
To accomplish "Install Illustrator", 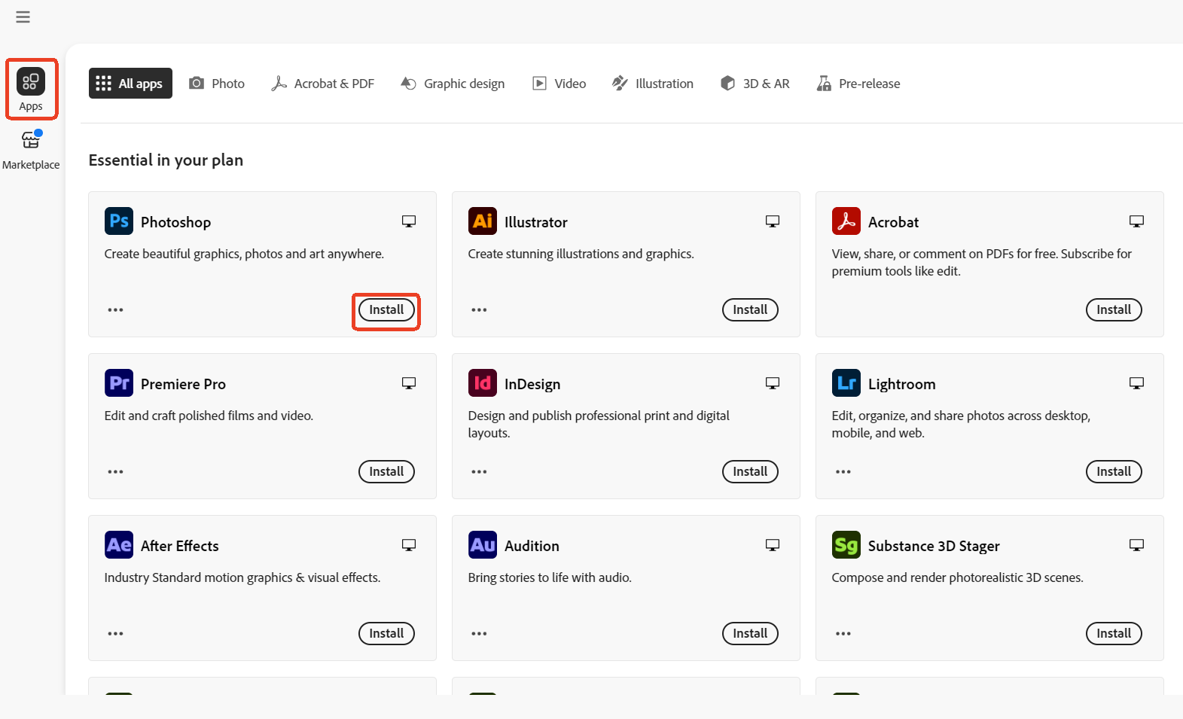I will [x=750, y=309].
